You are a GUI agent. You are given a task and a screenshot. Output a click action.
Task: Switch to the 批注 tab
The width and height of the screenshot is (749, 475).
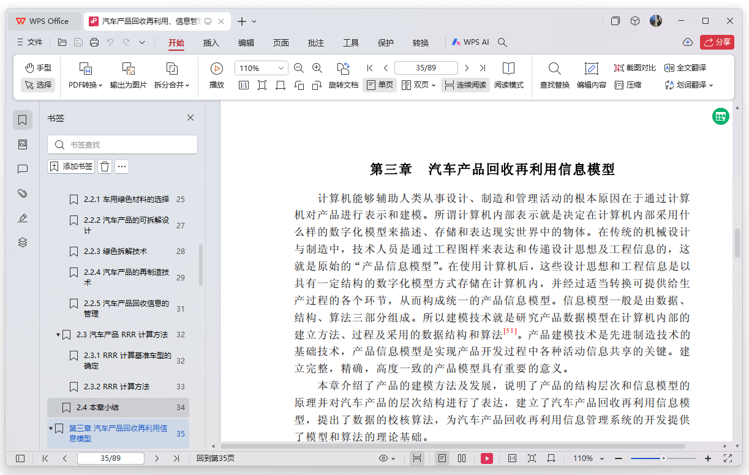[316, 43]
